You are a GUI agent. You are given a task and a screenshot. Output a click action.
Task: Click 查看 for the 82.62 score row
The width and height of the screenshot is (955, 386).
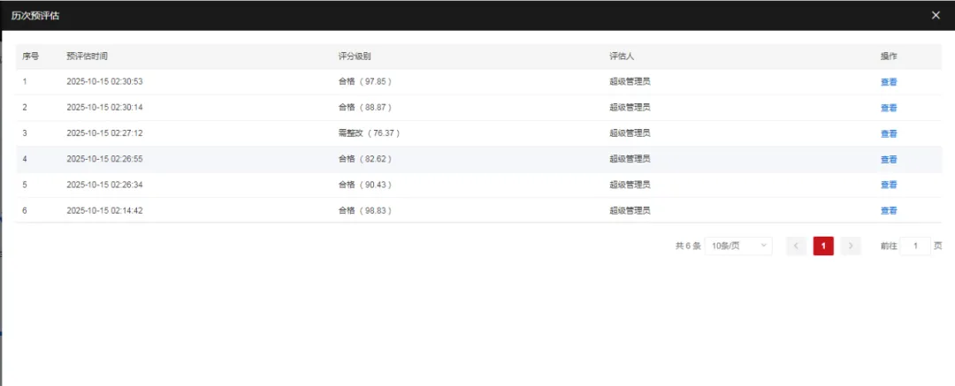(889, 160)
